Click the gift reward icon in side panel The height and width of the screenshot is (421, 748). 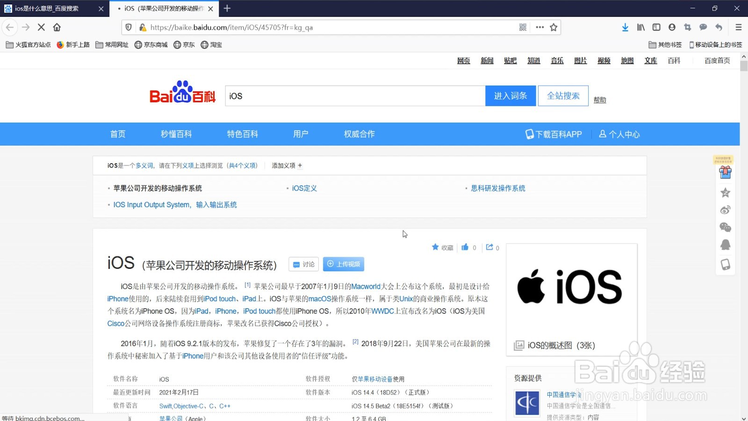[x=725, y=172]
